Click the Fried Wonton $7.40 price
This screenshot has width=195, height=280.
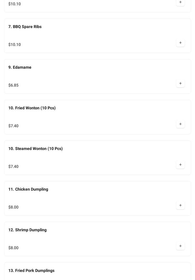(13, 126)
